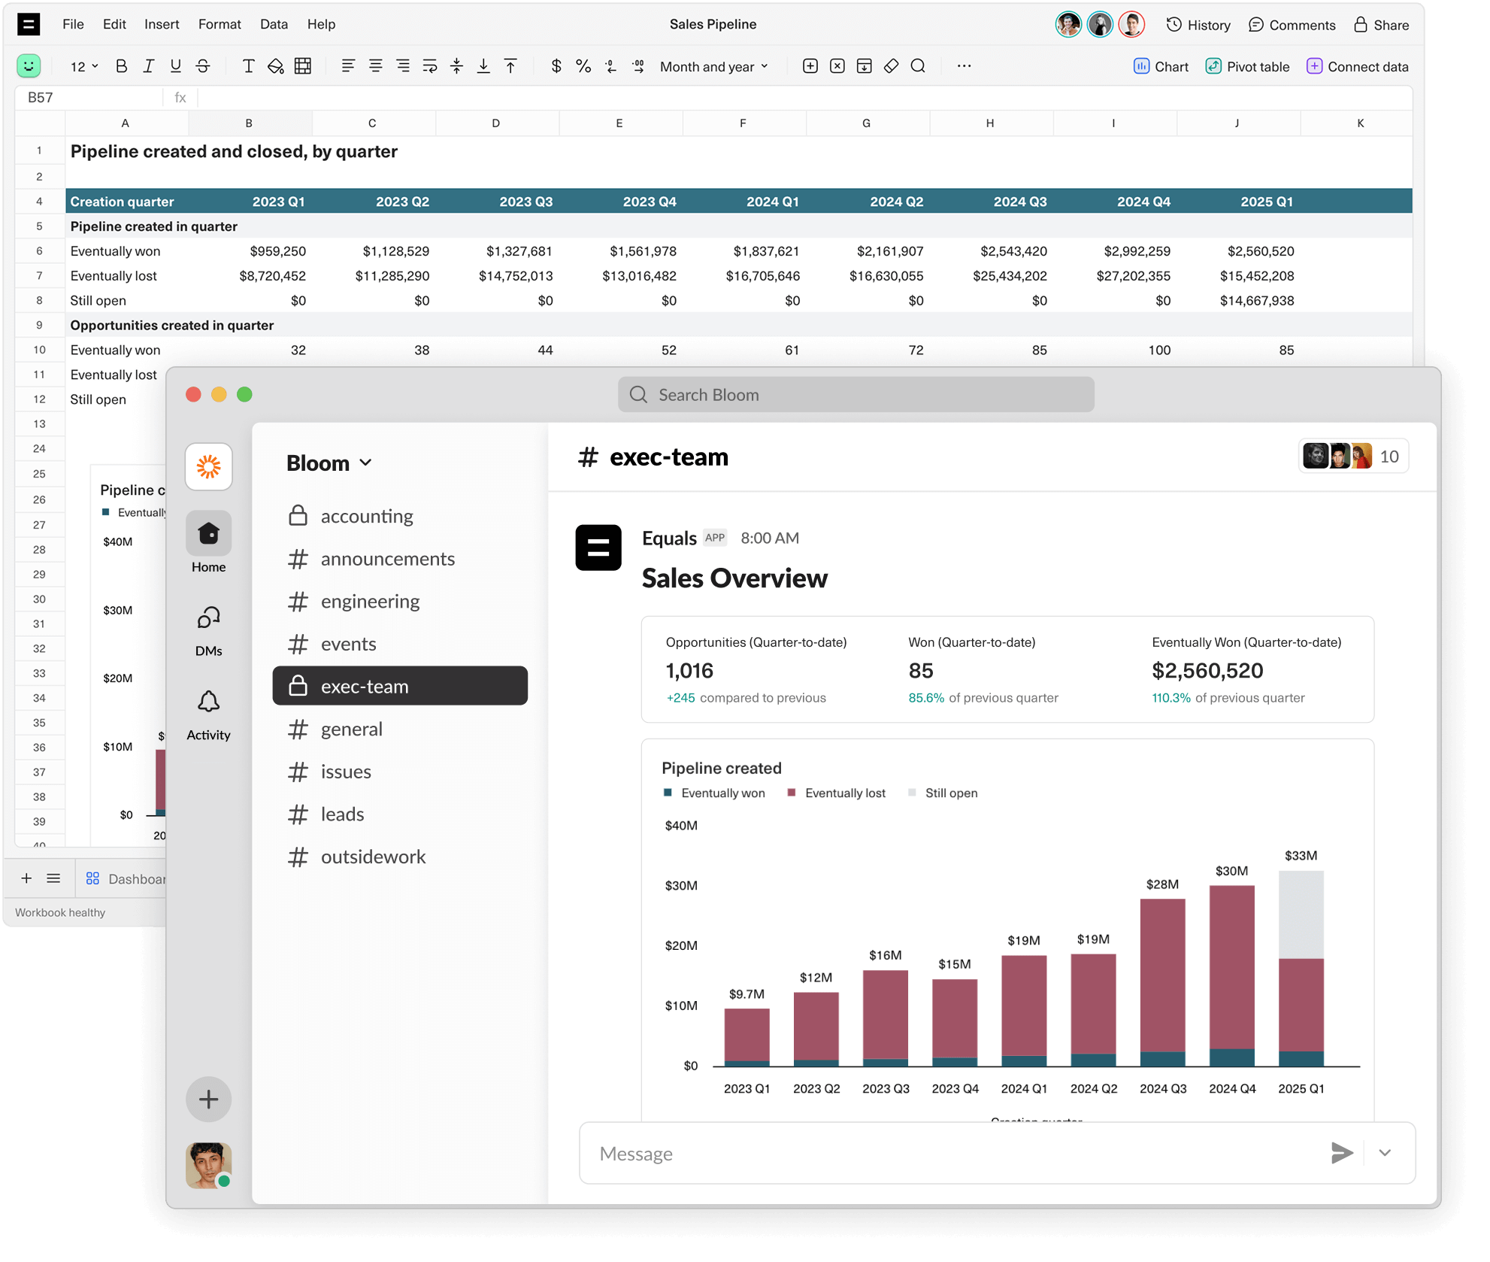Create a Pivot table
The width and height of the screenshot is (1490, 1262).
(1247, 66)
